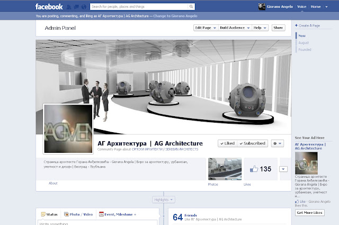This screenshot has height=225, width=339.
Task: Click the About link
Action: click(x=53, y=183)
